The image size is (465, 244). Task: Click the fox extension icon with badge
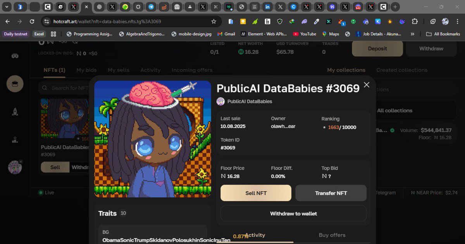coord(341,22)
